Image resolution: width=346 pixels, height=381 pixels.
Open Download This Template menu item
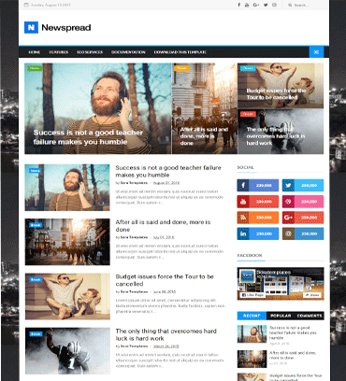[180, 52]
